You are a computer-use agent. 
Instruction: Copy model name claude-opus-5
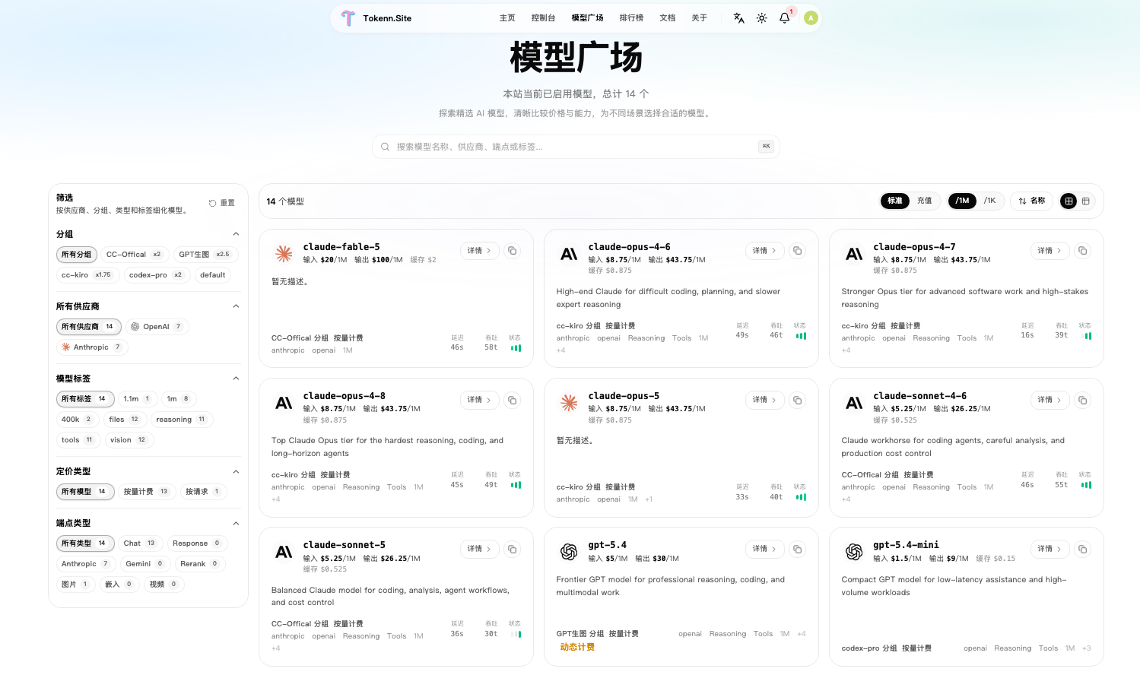pyautogui.click(x=798, y=400)
